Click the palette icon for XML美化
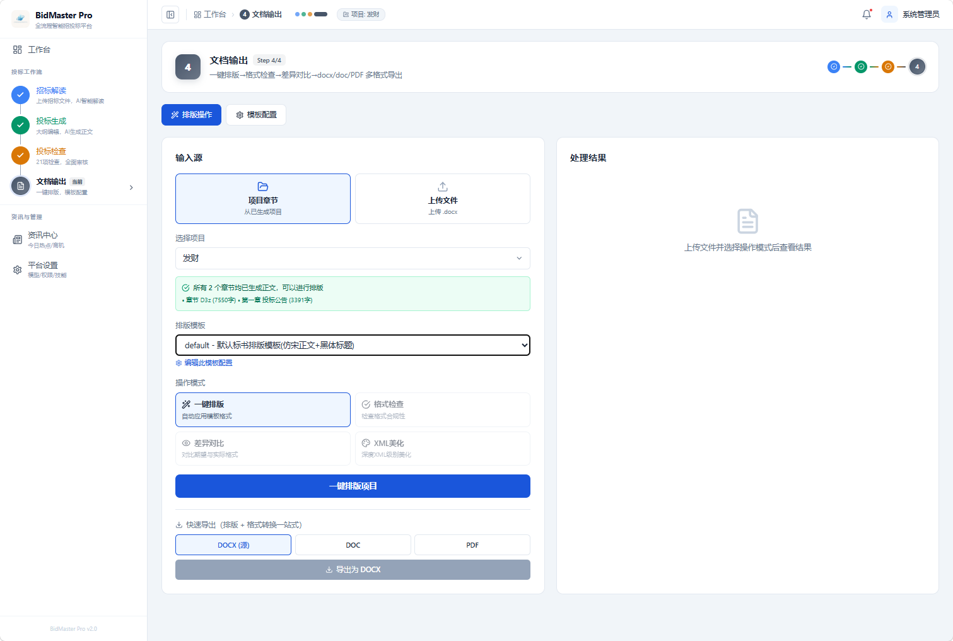This screenshot has width=953, height=641. coord(366,444)
